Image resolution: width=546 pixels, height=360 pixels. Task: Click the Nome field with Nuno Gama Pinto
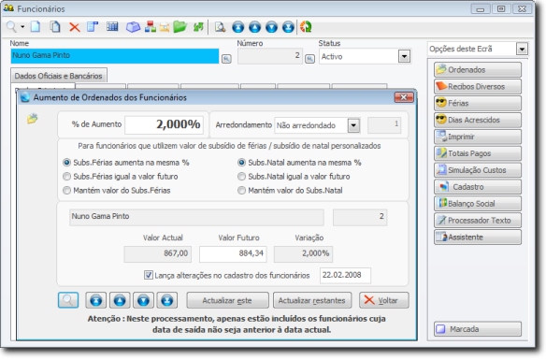point(115,56)
